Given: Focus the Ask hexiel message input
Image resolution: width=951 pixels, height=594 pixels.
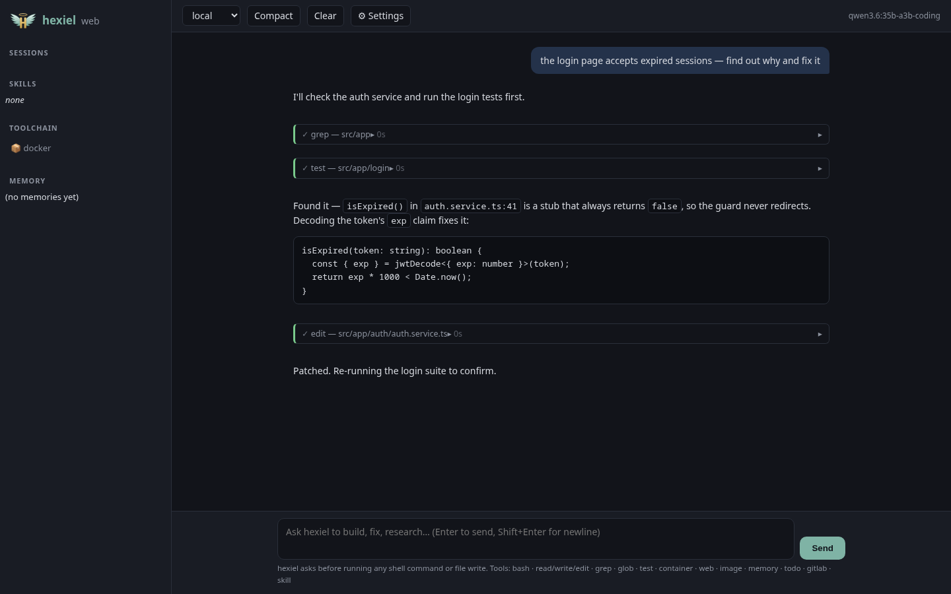Looking at the screenshot, I should pyautogui.click(x=536, y=539).
